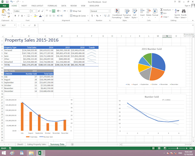
Task: Open Format as Table gallery
Action: 127,14
